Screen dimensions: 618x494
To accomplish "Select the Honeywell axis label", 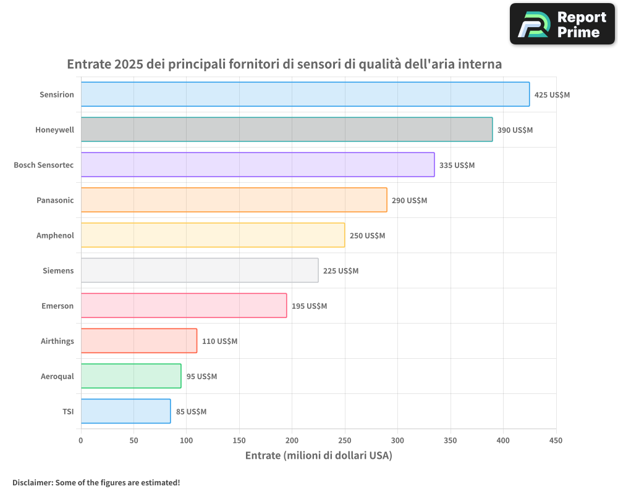I will tap(56, 130).
